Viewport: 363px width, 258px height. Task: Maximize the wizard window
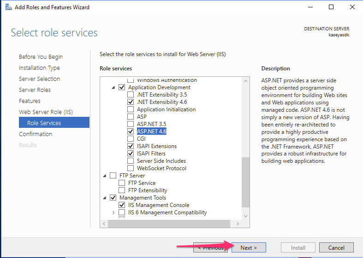coord(331,7)
